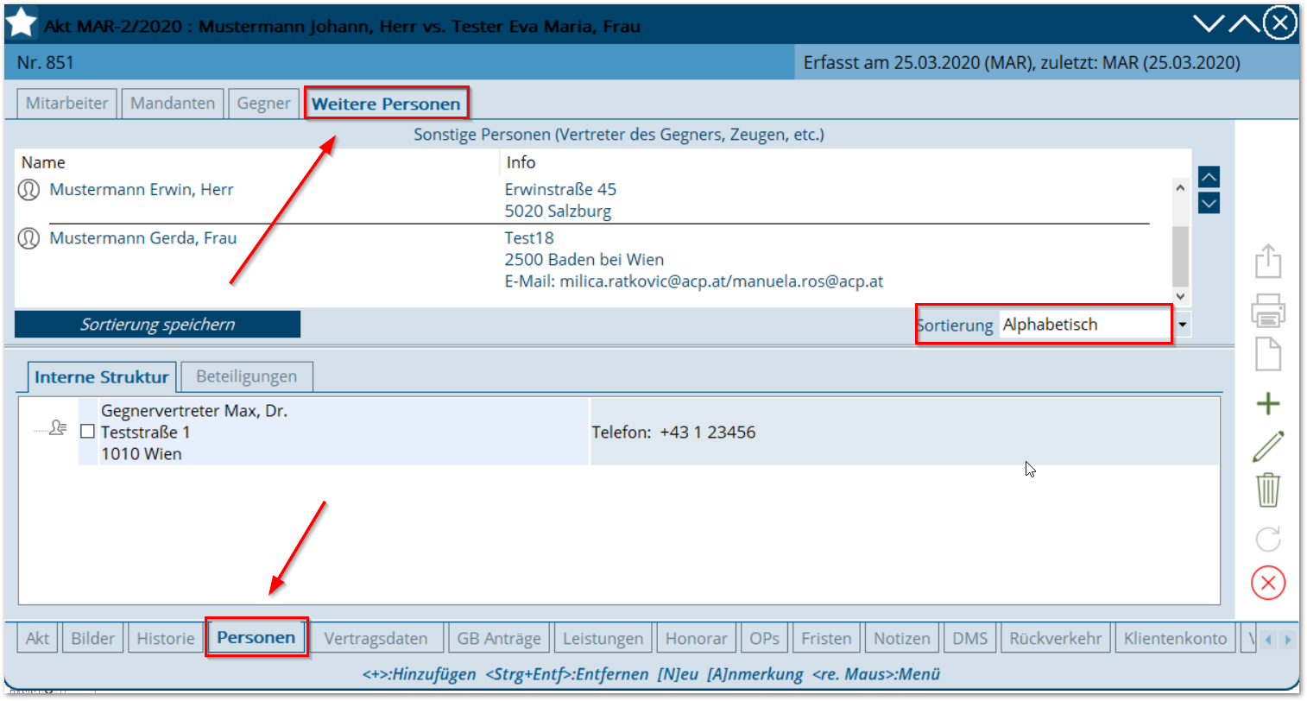The width and height of the screenshot is (1307, 701).
Task: Open the Bilder bottom tab
Action: 93,639
